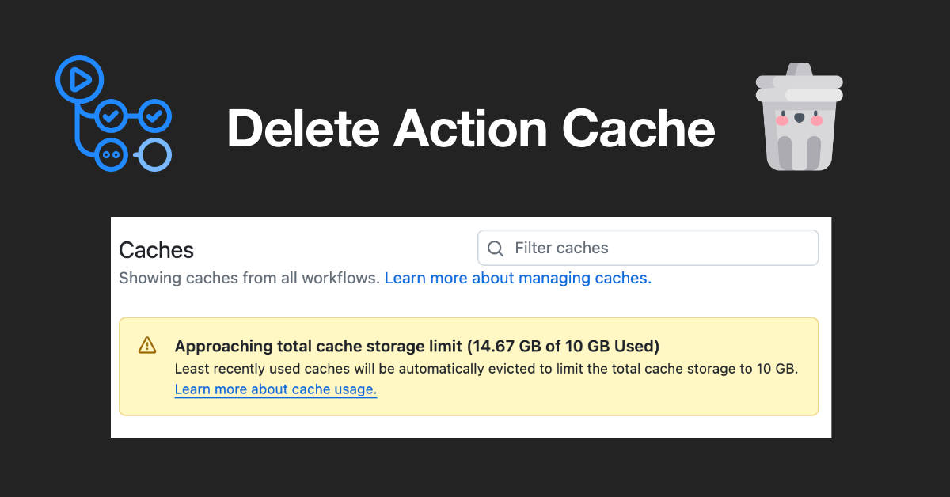Click the right checkmark circle in logo
This screenshot has width=950, height=497.
[154, 117]
